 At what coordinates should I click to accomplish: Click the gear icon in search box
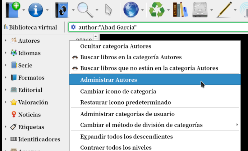(x=73, y=27)
